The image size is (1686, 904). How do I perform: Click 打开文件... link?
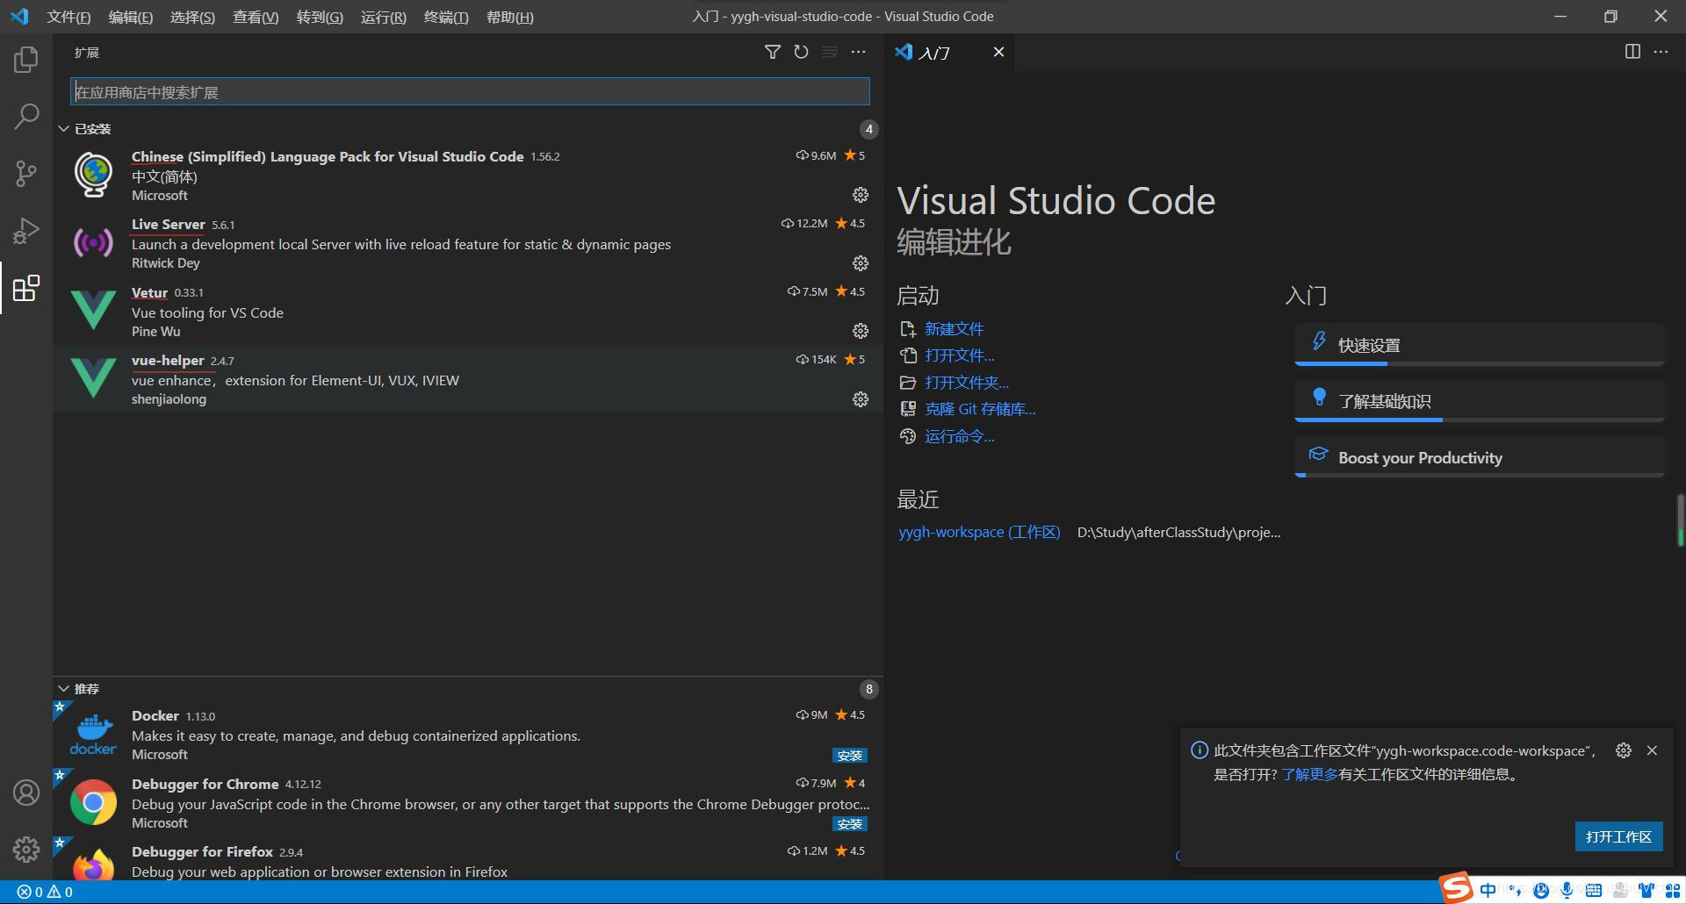click(959, 355)
